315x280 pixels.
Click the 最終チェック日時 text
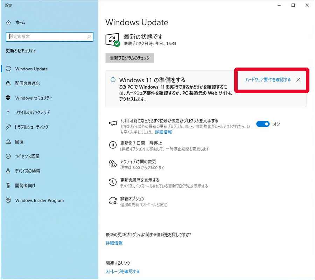[150, 44]
